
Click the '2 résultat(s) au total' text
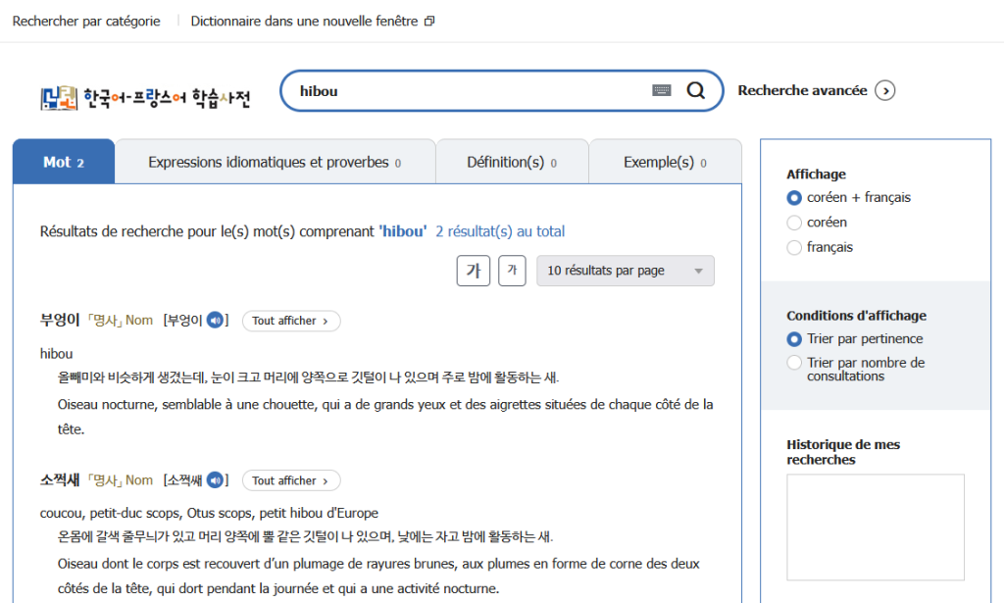(500, 231)
